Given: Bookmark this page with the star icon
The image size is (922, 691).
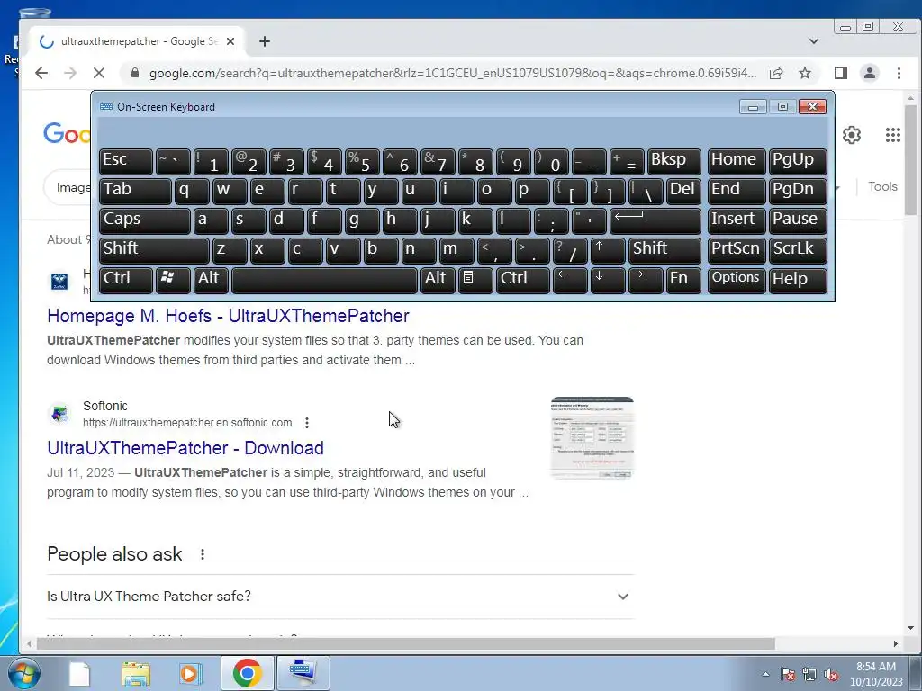Looking at the screenshot, I should click(x=805, y=73).
